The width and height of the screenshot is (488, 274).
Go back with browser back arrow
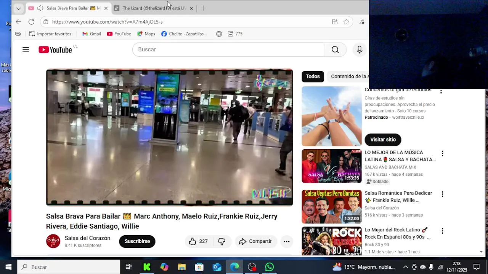point(18,22)
